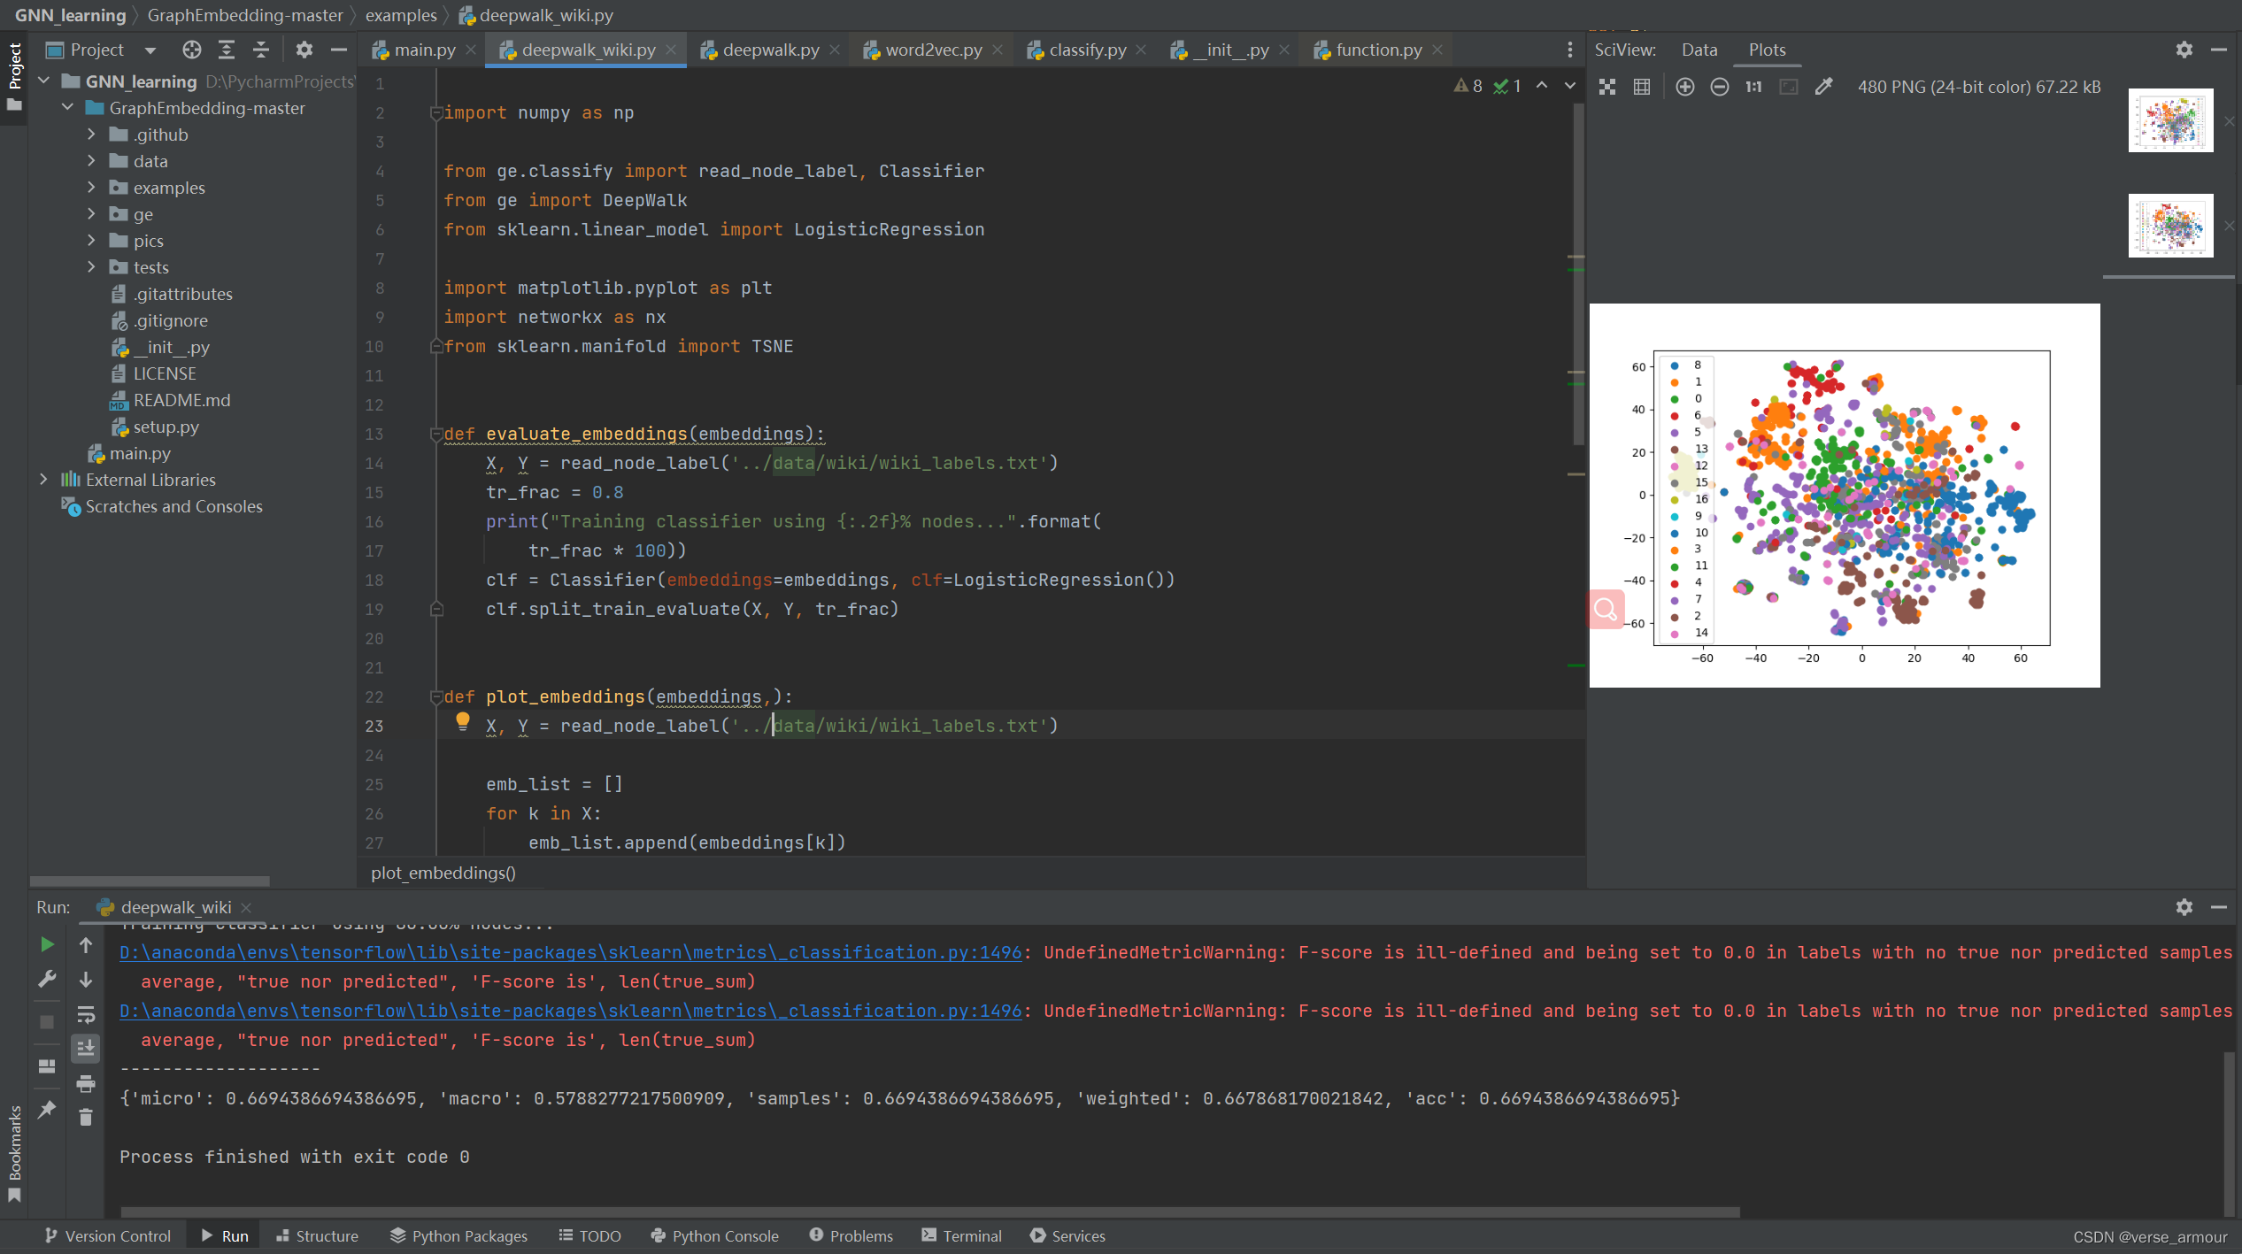Open the Terminal tool window
The image size is (2242, 1254).
(962, 1236)
